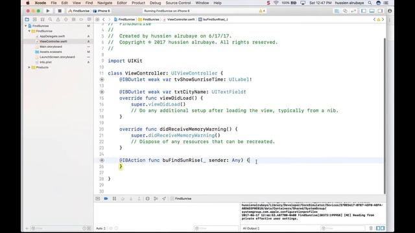Open the Source Control navigator
The image size is (415, 233).
[x=34, y=19]
